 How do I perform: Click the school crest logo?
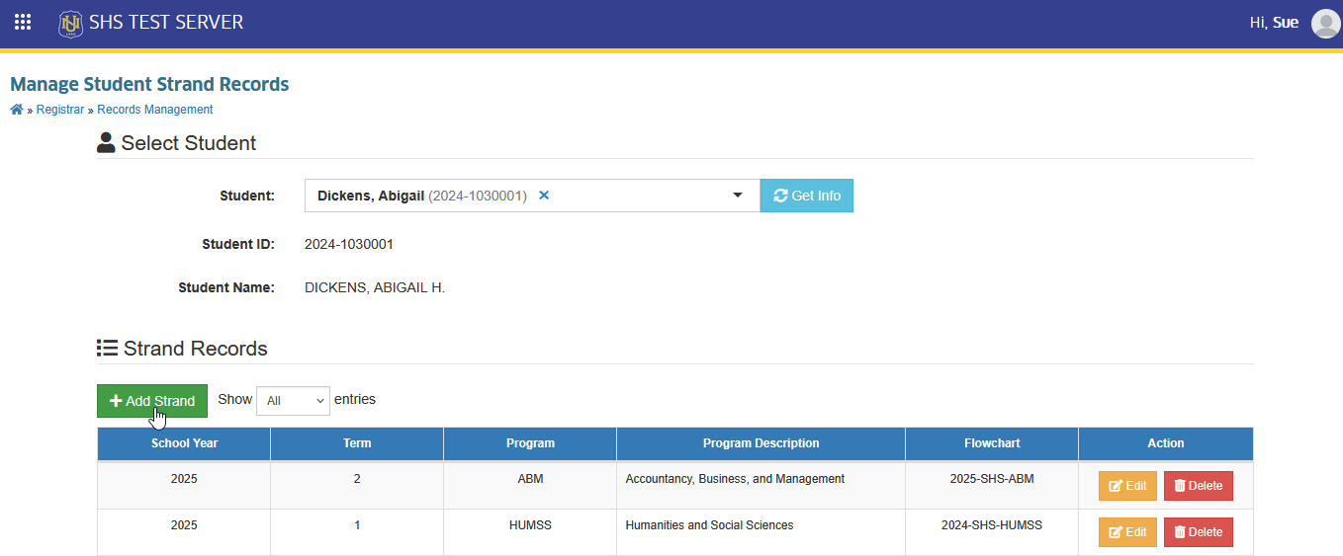[x=70, y=23]
